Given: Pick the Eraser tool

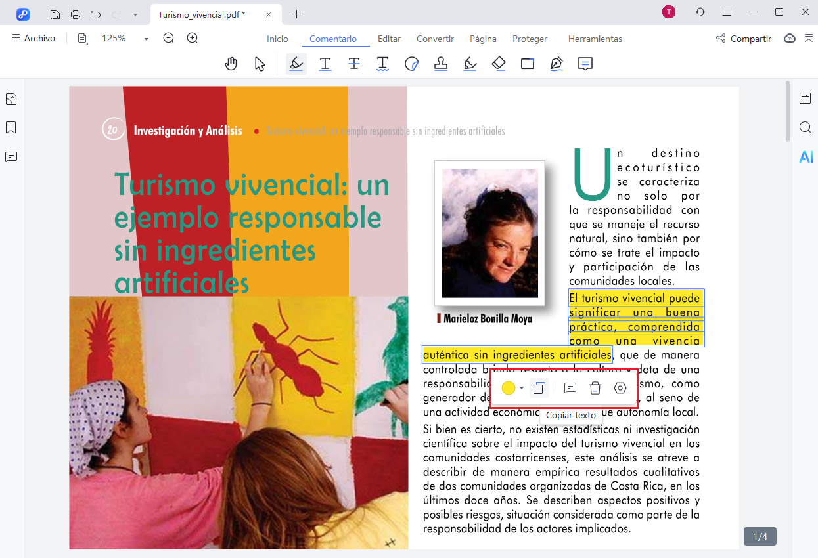Looking at the screenshot, I should tap(499, 64).
